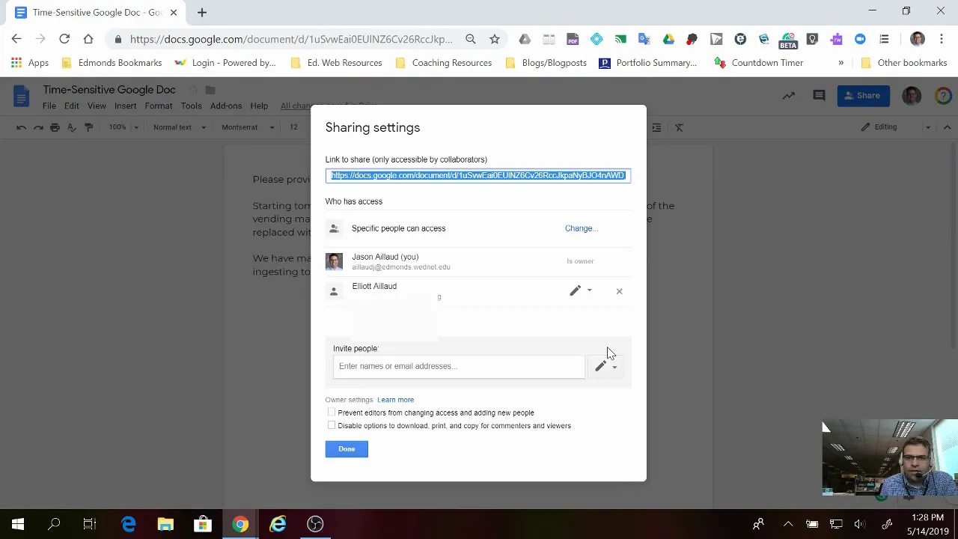The image size is (958, 539).
Task: Open Microsoft Edge from taskbar
Action: tap(129, 524)
